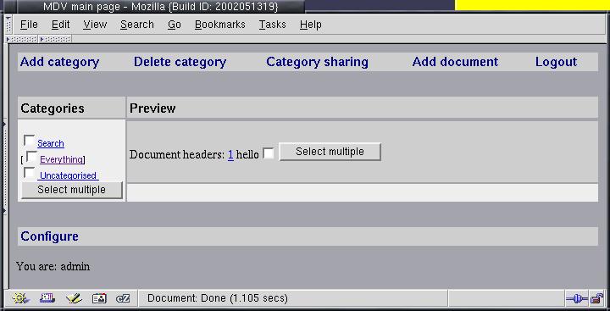
Task: Click the Add category link
Action: point(59,62)
